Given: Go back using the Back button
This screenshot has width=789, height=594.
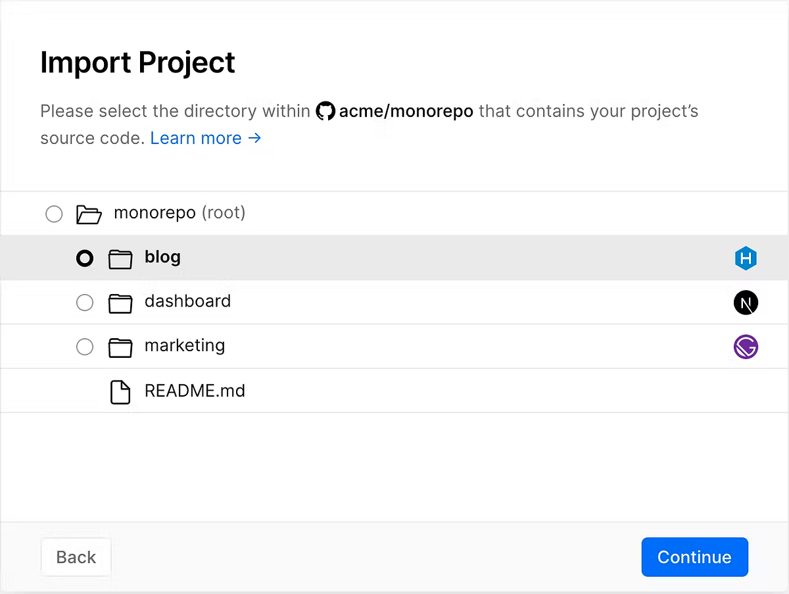Looking at the screenshot, I should pos(76,557).
